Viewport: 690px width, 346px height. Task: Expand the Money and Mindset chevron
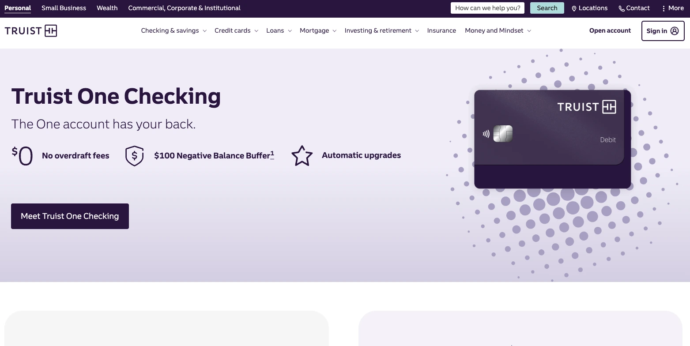pos(529,31)
